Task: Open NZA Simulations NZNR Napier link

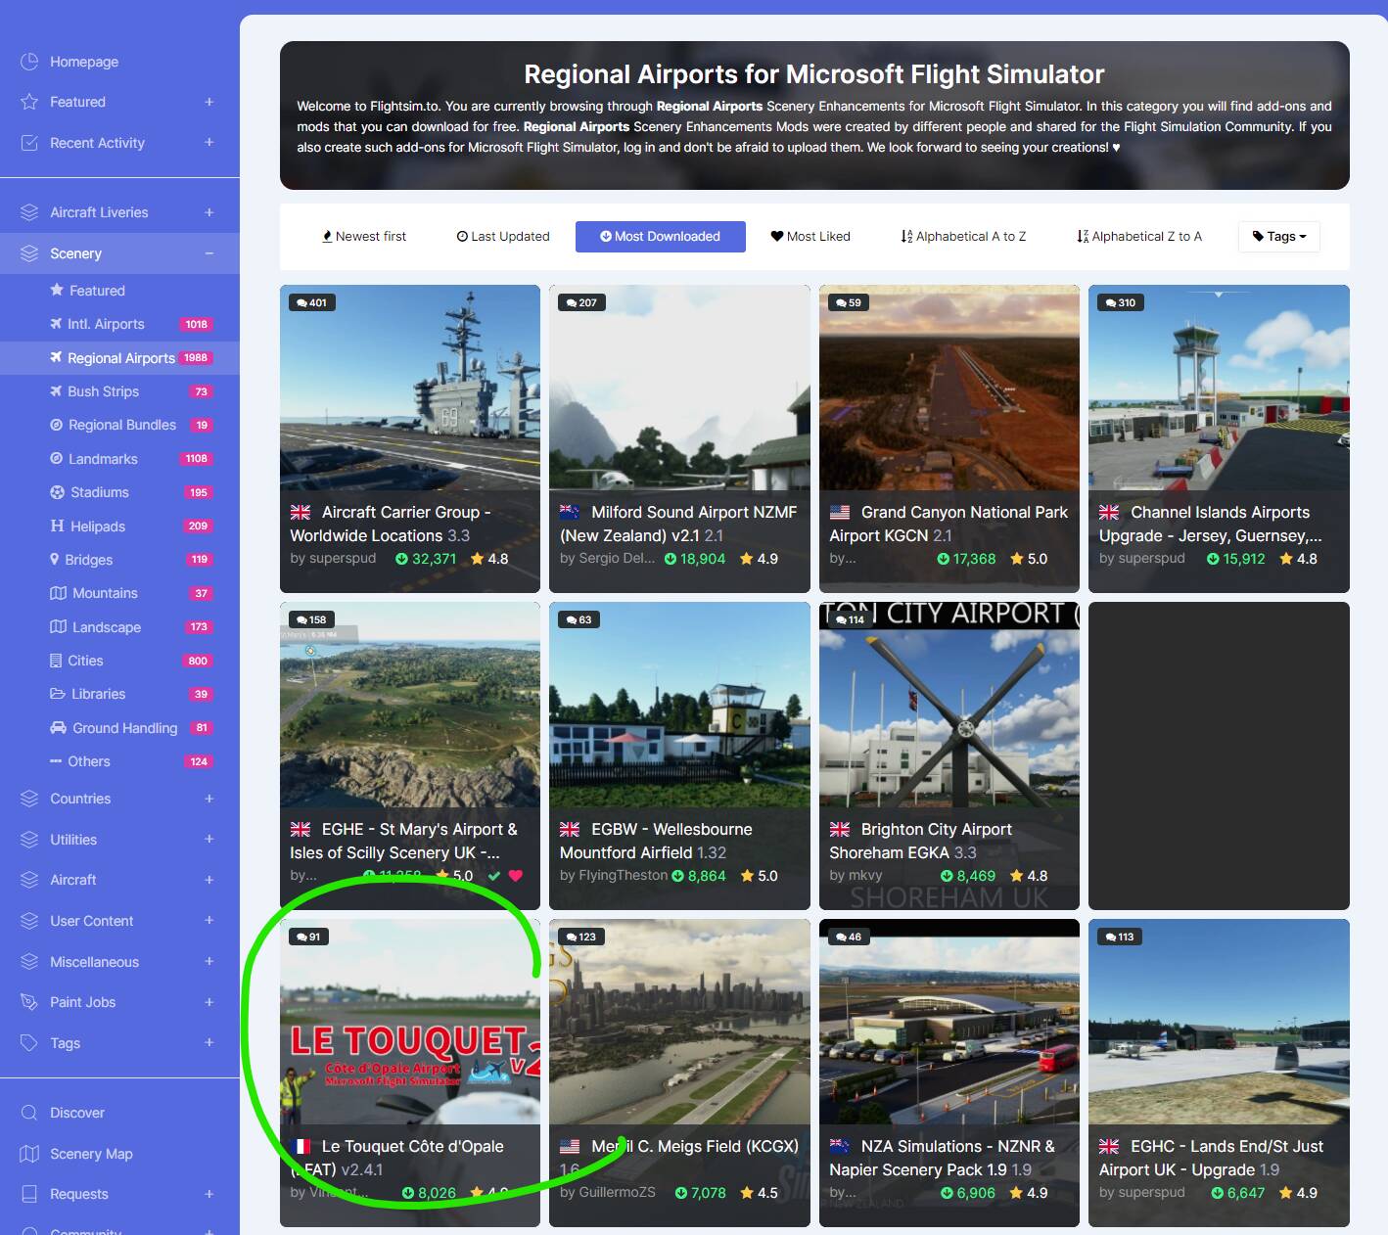Action: click(942, 1158)
